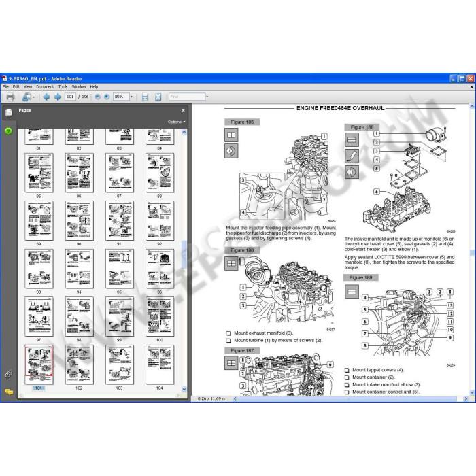Click the Figure 185 label
The width and height of the screenshot is (476, 476).
click(242, 122)
